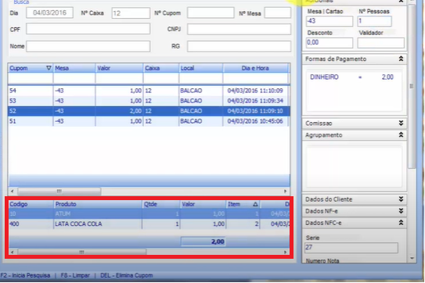This screenshot has width=425, height=283.
Task: Click the Nº Pessoas field
Action: (x=374, y=21)
